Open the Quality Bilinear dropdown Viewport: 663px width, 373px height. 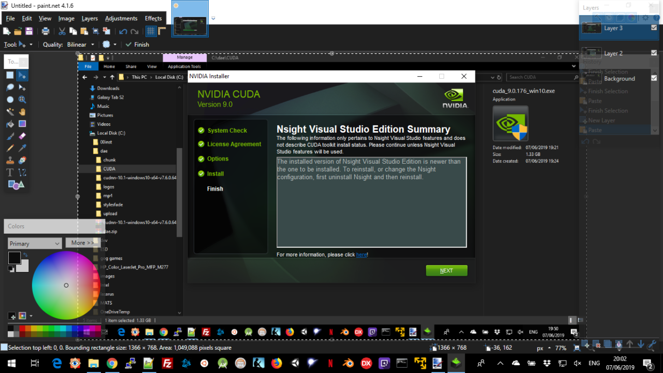tap(81, 45)
